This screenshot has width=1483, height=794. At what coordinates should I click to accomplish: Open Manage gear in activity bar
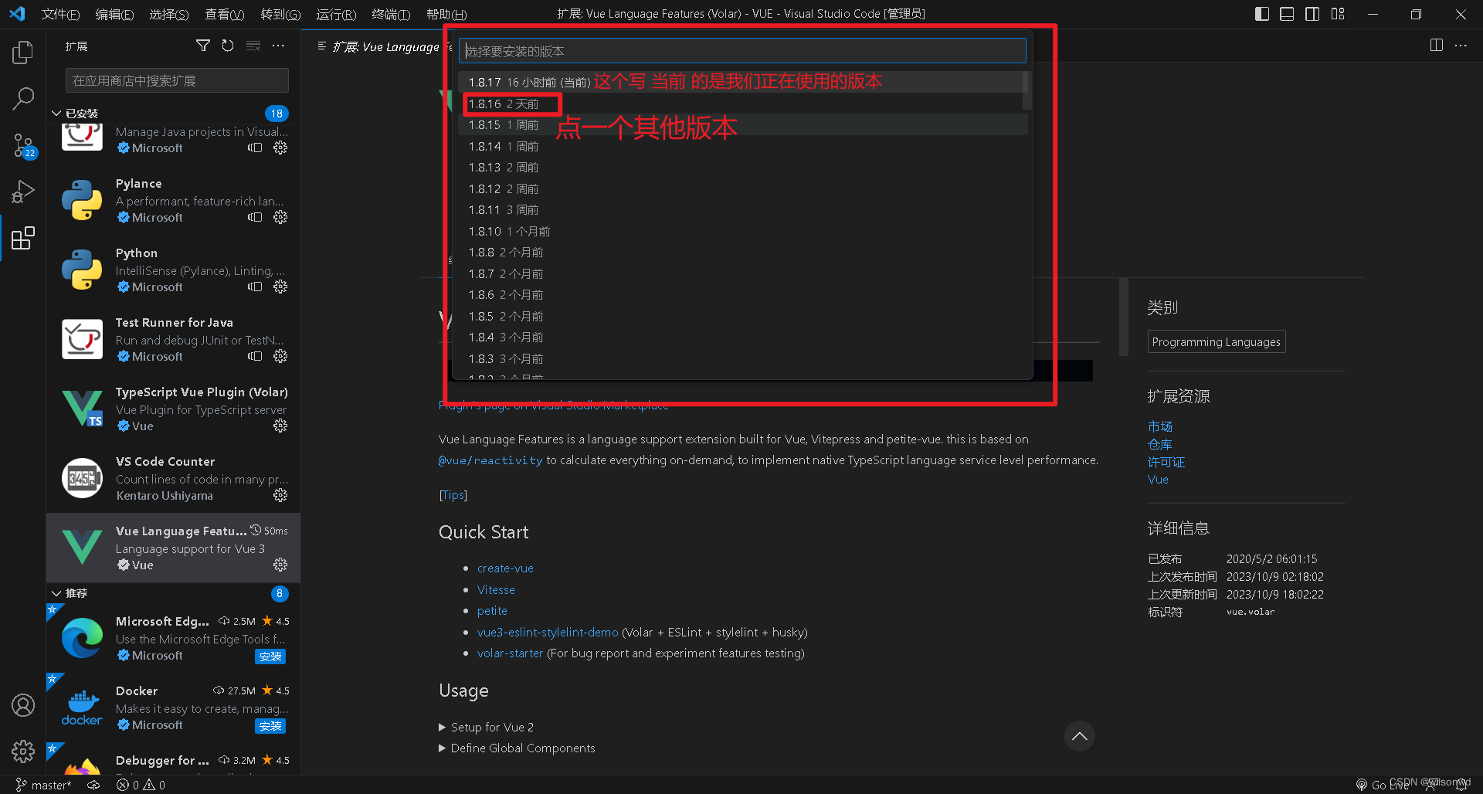point(23,751)
